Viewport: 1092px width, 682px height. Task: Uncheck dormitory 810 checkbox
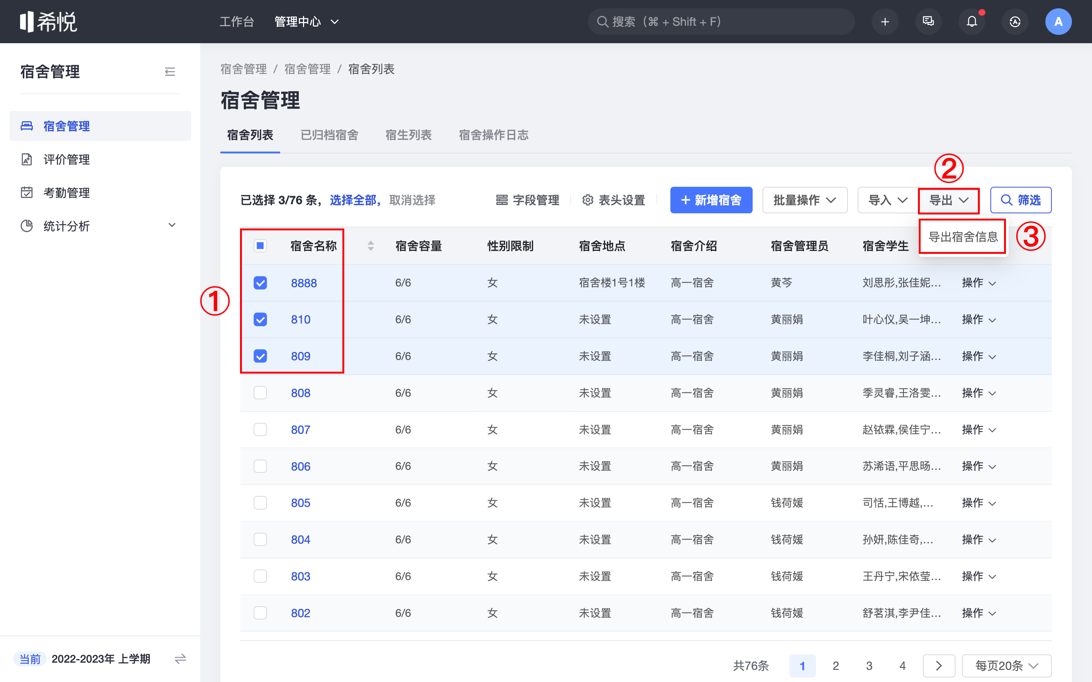tap(260, 319)
